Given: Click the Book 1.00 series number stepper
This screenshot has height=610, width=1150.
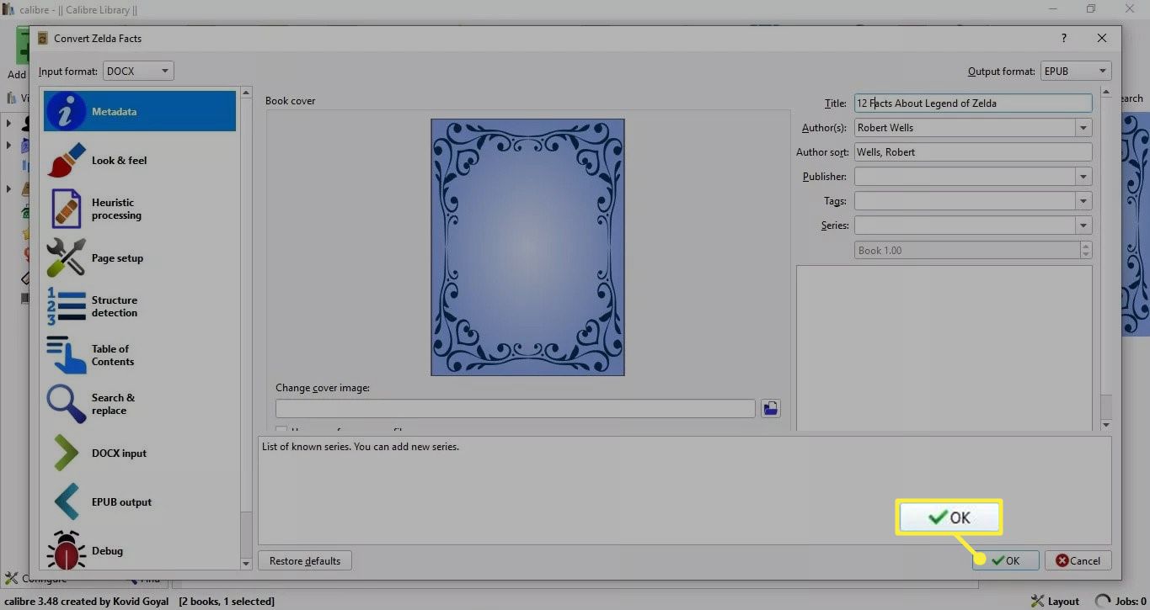Looking at the screenshot, I should pyautogui.click(x=1086, y=250).
